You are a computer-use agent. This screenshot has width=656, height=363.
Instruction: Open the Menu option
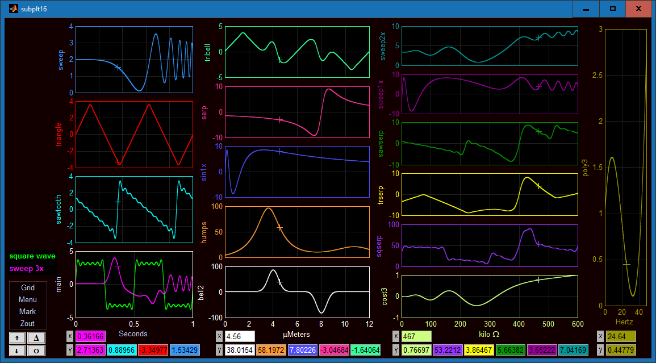pos(28,299)
